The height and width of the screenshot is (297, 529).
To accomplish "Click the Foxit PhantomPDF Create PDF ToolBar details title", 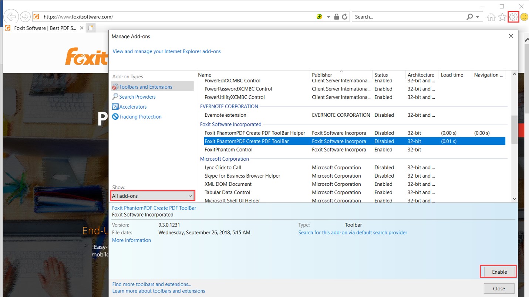I will coord(154,208).
